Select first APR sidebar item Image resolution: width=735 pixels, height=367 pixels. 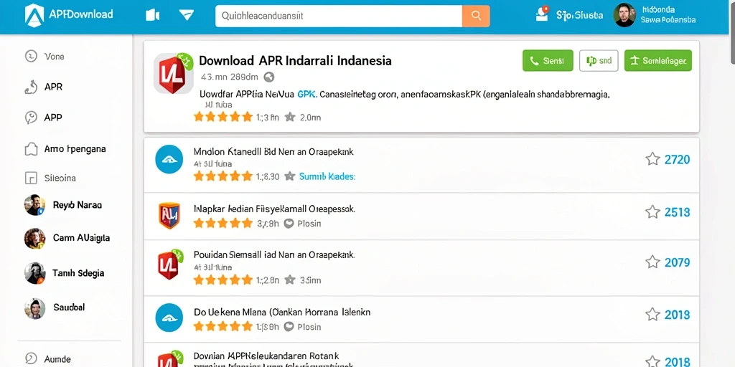click(53, 87)
